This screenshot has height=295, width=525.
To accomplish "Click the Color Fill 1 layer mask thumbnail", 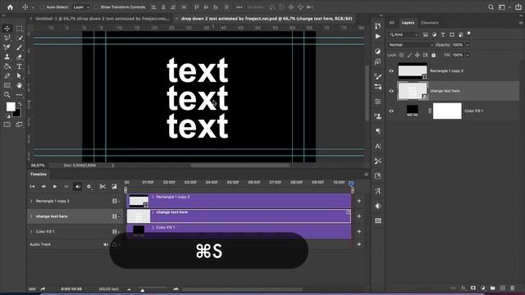I will coord(447,111).
